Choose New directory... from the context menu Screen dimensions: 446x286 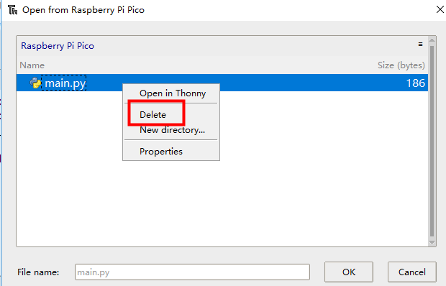tap(172, 130)
